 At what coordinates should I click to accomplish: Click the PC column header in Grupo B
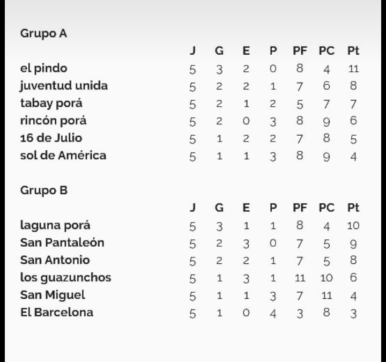pyautogui.click(x=326, y=208)
